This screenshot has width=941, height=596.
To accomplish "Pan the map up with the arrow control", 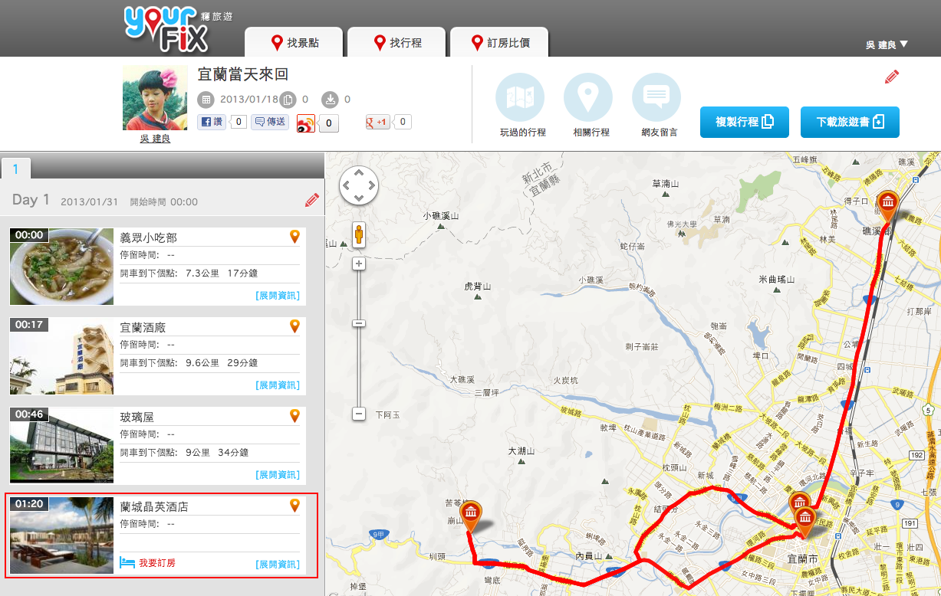I will 359,173.
